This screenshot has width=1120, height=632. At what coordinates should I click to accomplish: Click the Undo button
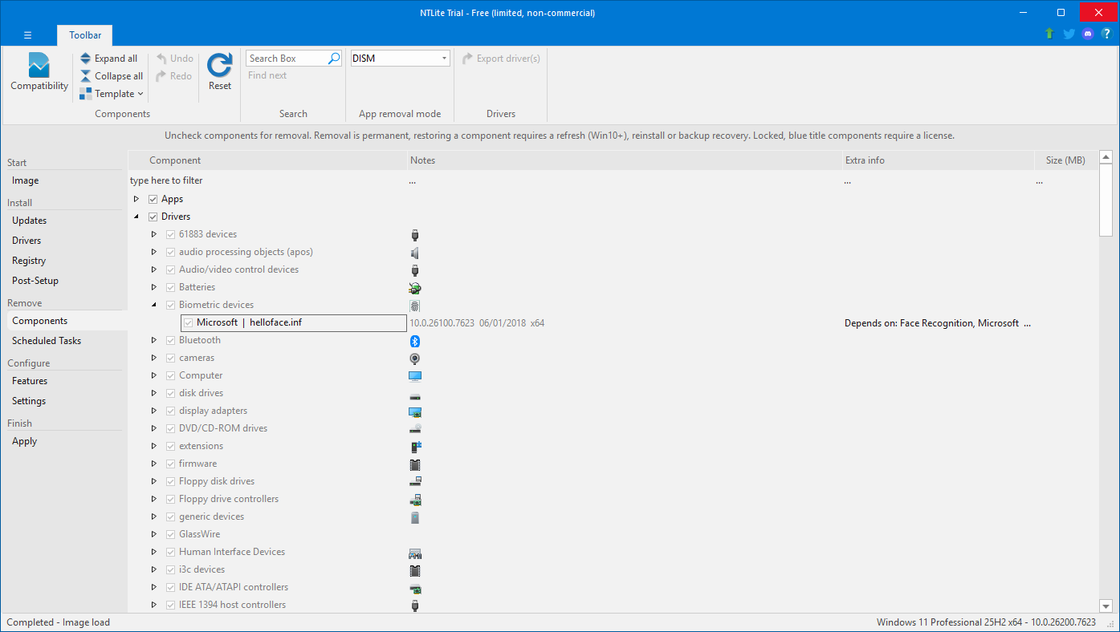click(x=174, y=59)
